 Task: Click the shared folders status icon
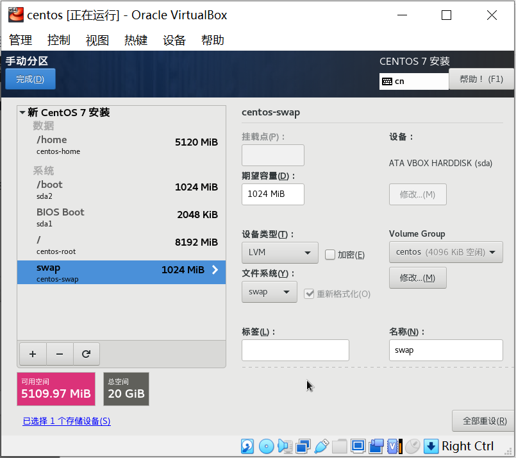340,446
